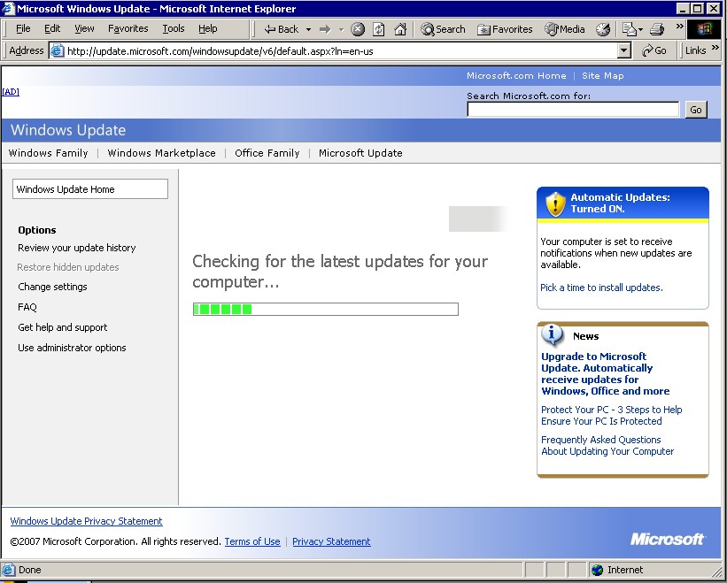This screenshot has width=727, height=583.
Task: Click Pick a time to install updates
Action: (x=601, y=288)
